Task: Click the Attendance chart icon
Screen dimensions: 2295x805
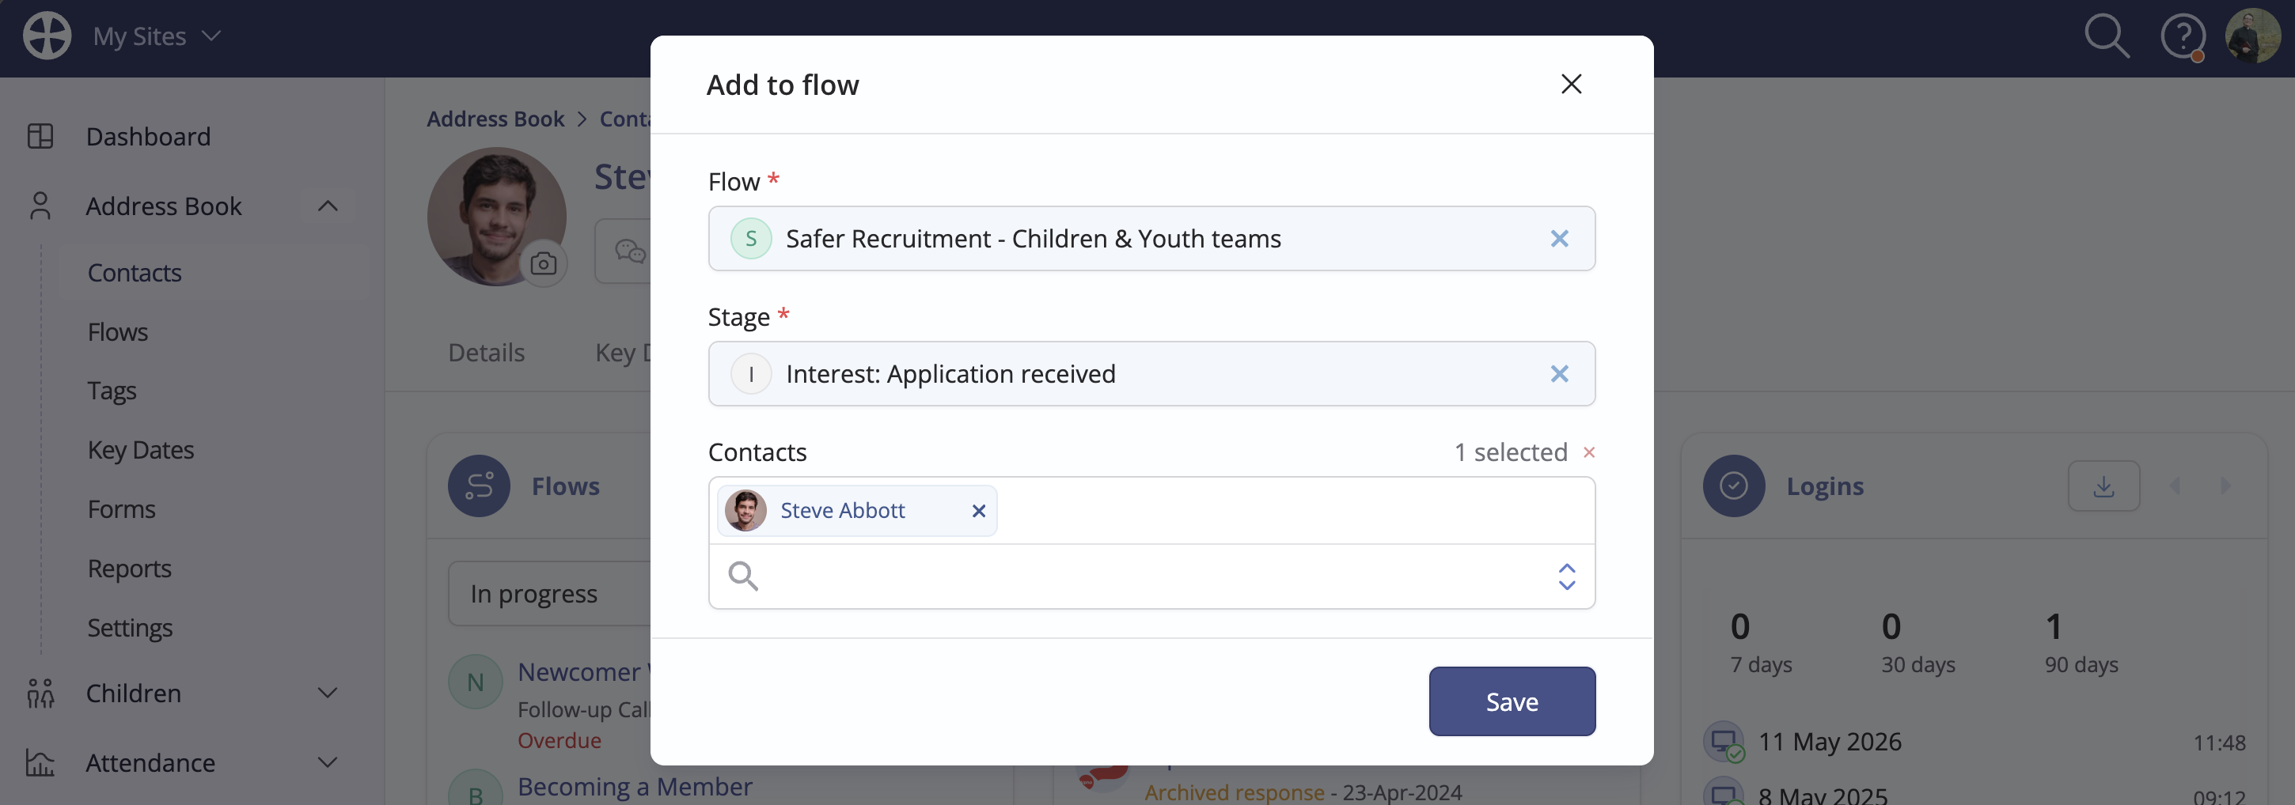Action: [x=40, y=762]
